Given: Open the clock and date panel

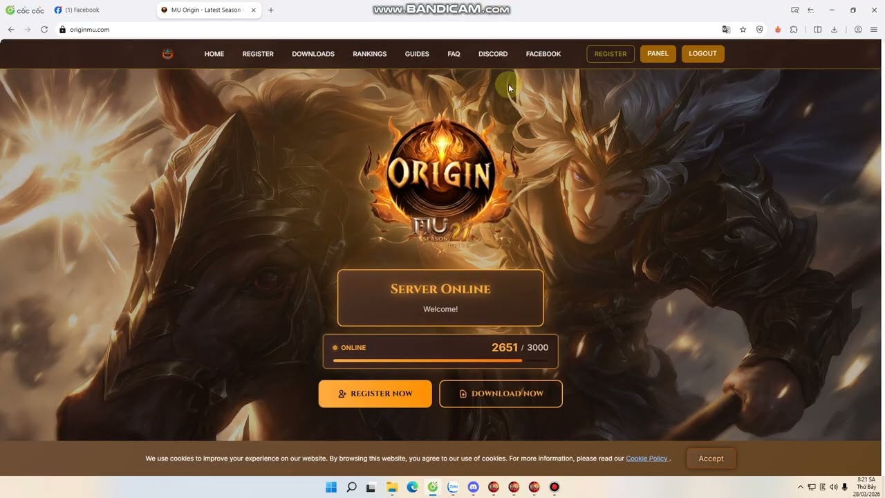Looking at the screenshot, I should tap(866, 487).
